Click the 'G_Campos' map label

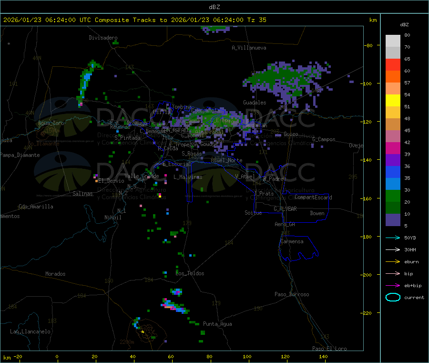(x=324, y=139)
